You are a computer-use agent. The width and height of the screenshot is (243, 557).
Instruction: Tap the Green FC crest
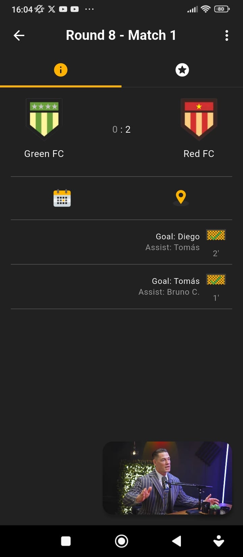pyautogui.click(x=44, y=119)
